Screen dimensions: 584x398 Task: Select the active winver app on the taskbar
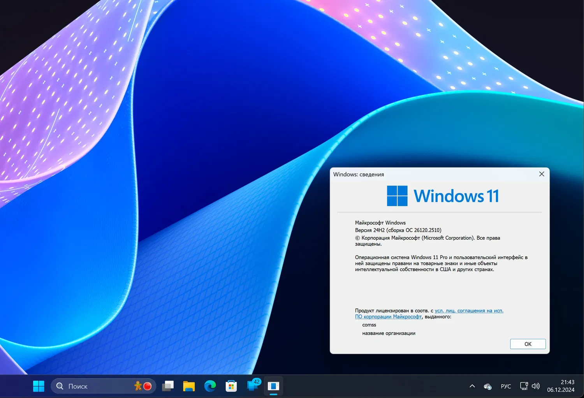274,386
